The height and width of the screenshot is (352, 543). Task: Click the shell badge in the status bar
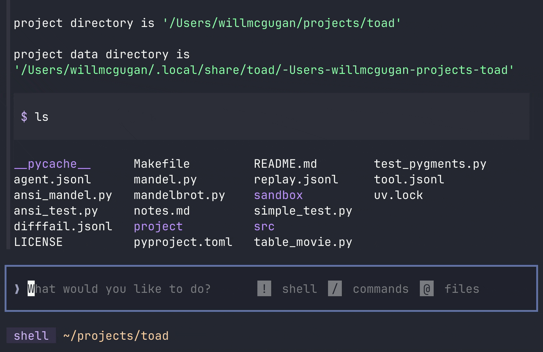[31, 335]
